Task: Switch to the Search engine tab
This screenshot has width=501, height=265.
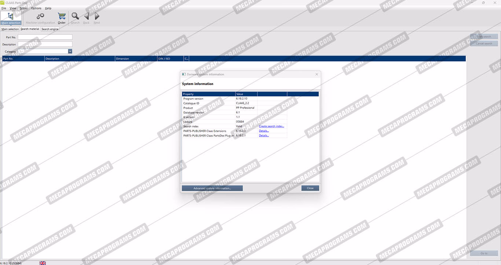Action: (50, 29)
